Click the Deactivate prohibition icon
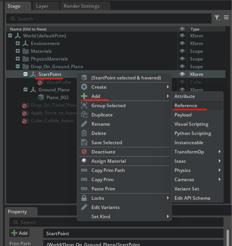Image resolution: width=232 pixels, height=246 pixels. pyautogui.click(x=84, y=152)
